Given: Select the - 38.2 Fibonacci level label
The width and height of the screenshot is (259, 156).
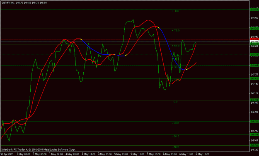Looking at the screenshot, I should [176, 136].
